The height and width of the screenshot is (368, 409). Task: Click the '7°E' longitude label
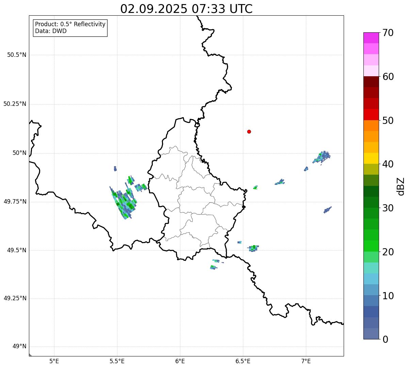(306, 361)
